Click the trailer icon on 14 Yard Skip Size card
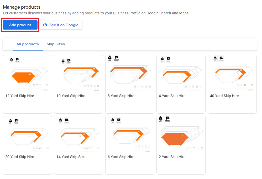 [66, 121]
